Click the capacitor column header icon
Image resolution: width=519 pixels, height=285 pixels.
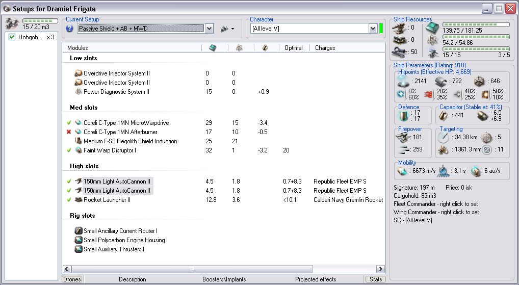[x=265, y=48]
